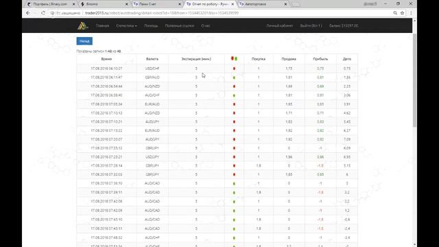Image resolution: width=439 pixels, height=247 pixels.
Task: Click the profit value in the USD/CHF row
Action: (x=320, y=69)
